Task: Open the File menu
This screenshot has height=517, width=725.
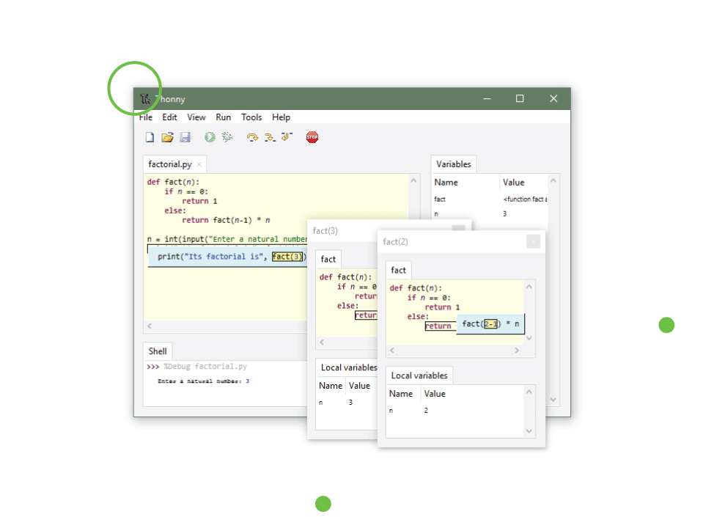Action: (146, 117)
